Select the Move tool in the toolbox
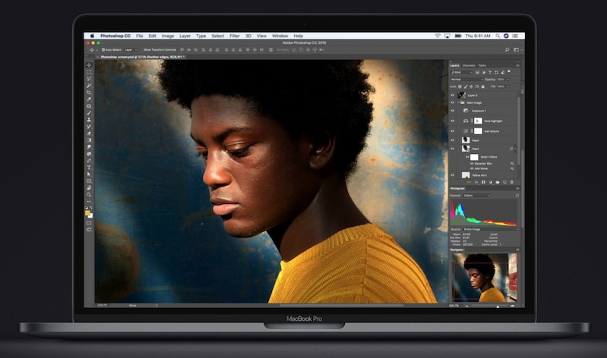The height and width of the screenshot is (358, 607). 89,65
